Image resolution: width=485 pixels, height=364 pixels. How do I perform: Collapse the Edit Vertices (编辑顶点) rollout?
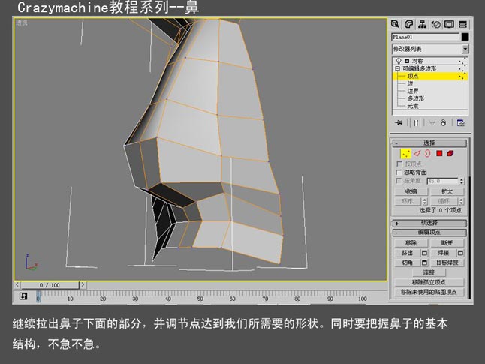tap(429, 232)
